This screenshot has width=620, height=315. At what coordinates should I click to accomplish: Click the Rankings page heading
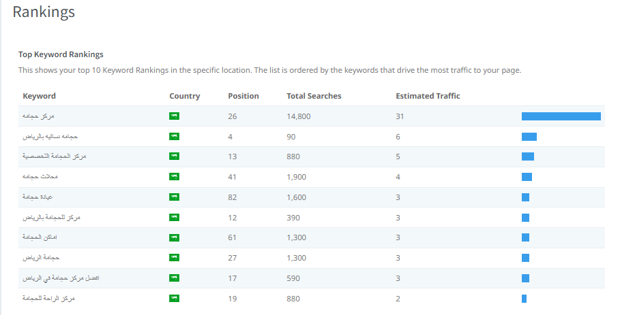(44, 12)
